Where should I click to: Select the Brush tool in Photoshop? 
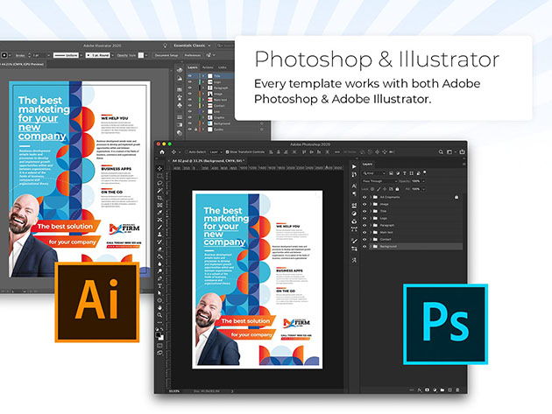(159, 228)
